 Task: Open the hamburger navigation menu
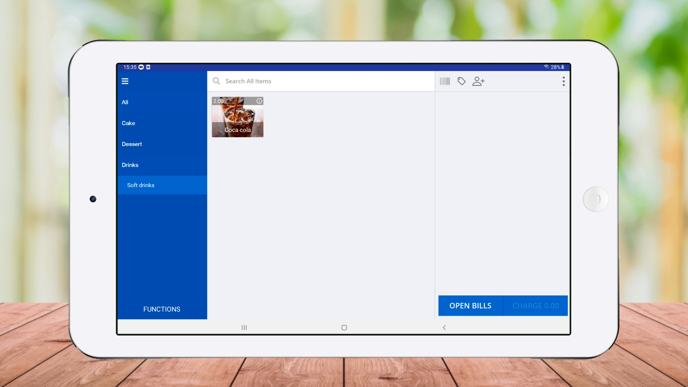pos(125,81)
